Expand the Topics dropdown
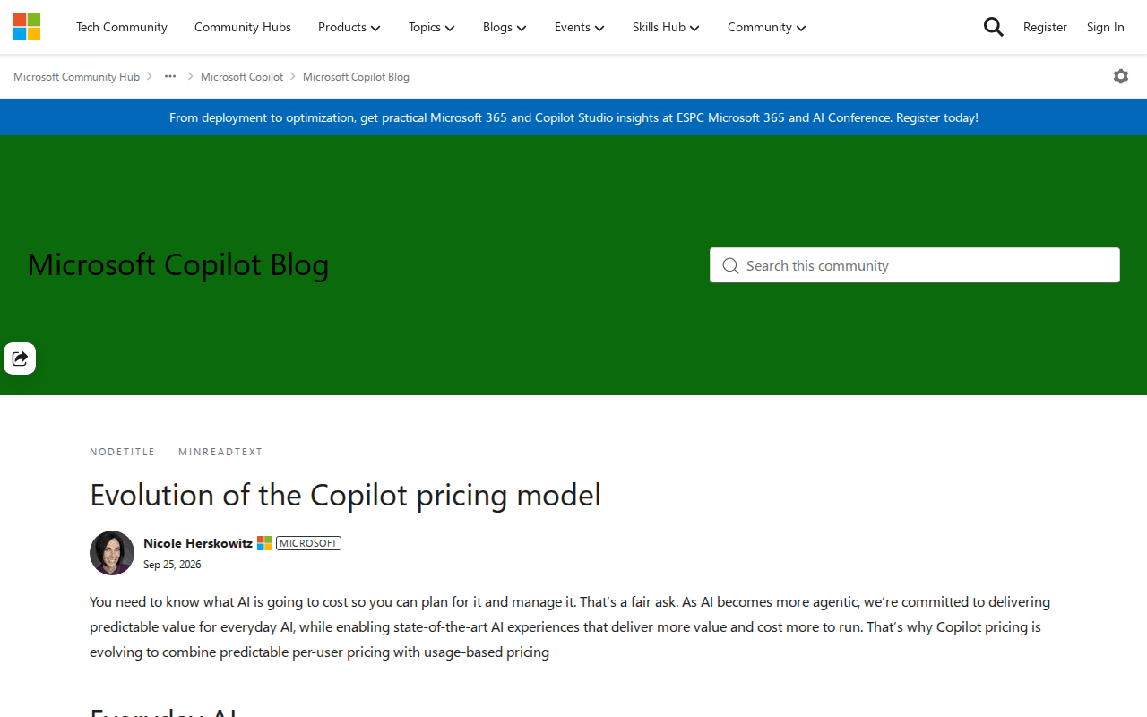The height and width of the screenshot is (717, 1147). pos(432,27)
